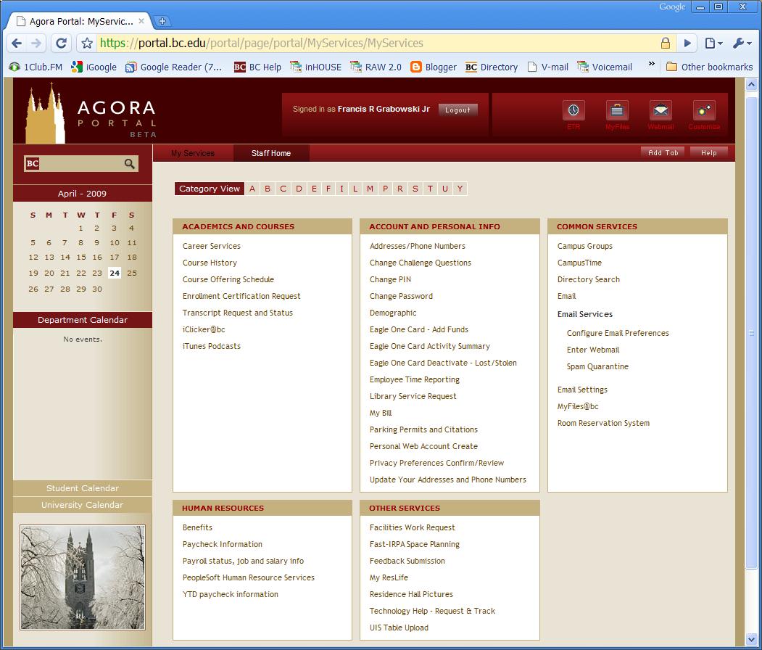Viewport: 762px width, 650px height.
Task: Click the scrollbar up arrow
Action: coord(751,85)
